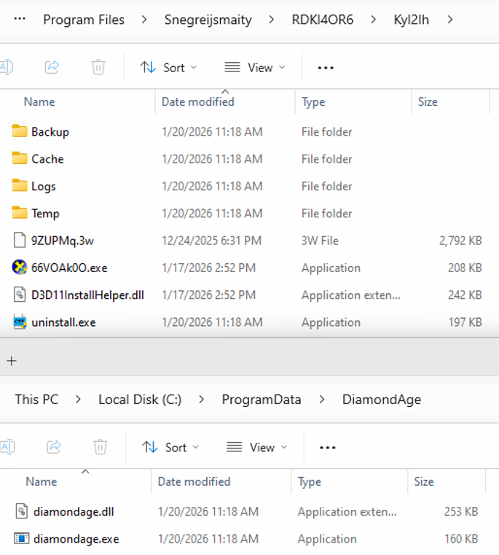Select the diamondage.exe application icon
The width and height of the screenshot is (499, 555).
(22, 538)
